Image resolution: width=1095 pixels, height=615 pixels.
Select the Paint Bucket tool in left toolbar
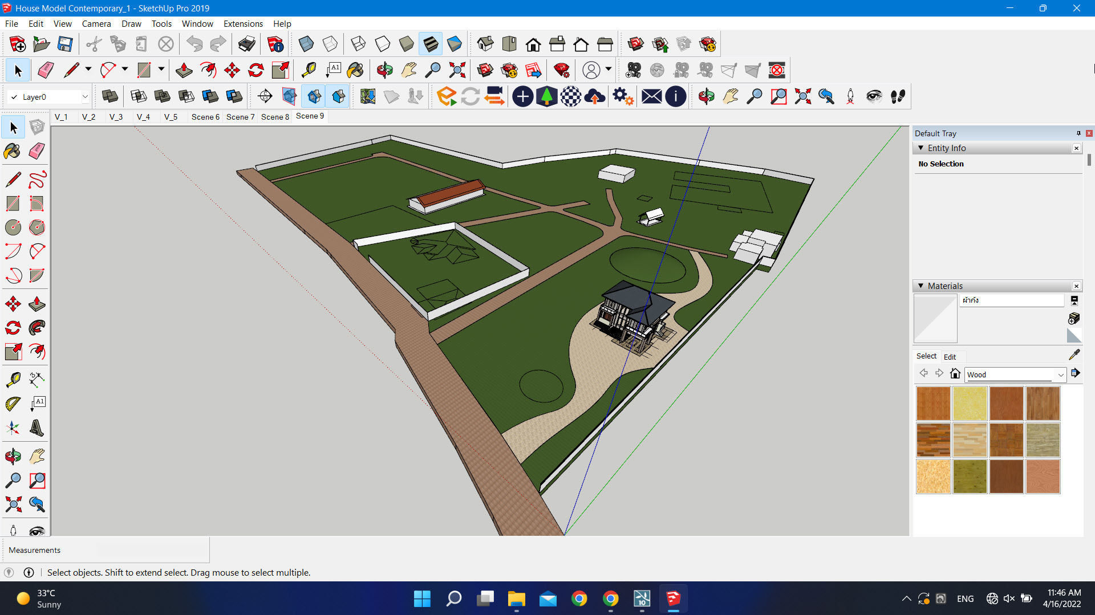click(13, 151)
